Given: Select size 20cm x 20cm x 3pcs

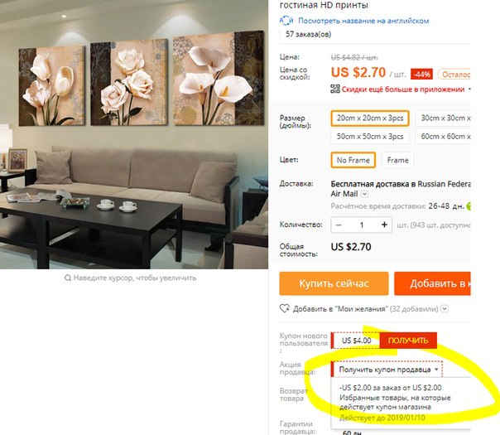Looking at the screenshot, I should pyautogui.click(x=370, y=118).
